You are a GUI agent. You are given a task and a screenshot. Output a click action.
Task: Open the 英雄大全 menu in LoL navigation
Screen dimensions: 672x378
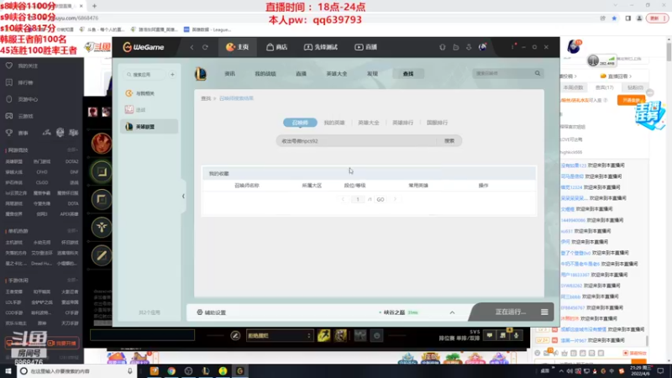337,74
